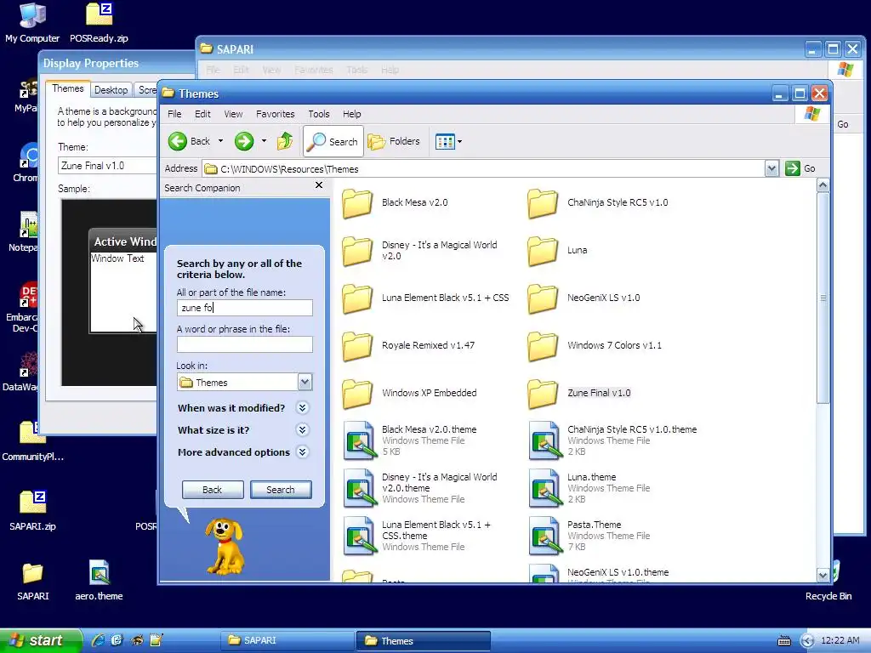Expand the Address bar dropdown
Screen dimensions: 871x653
(x=771, y=168)
